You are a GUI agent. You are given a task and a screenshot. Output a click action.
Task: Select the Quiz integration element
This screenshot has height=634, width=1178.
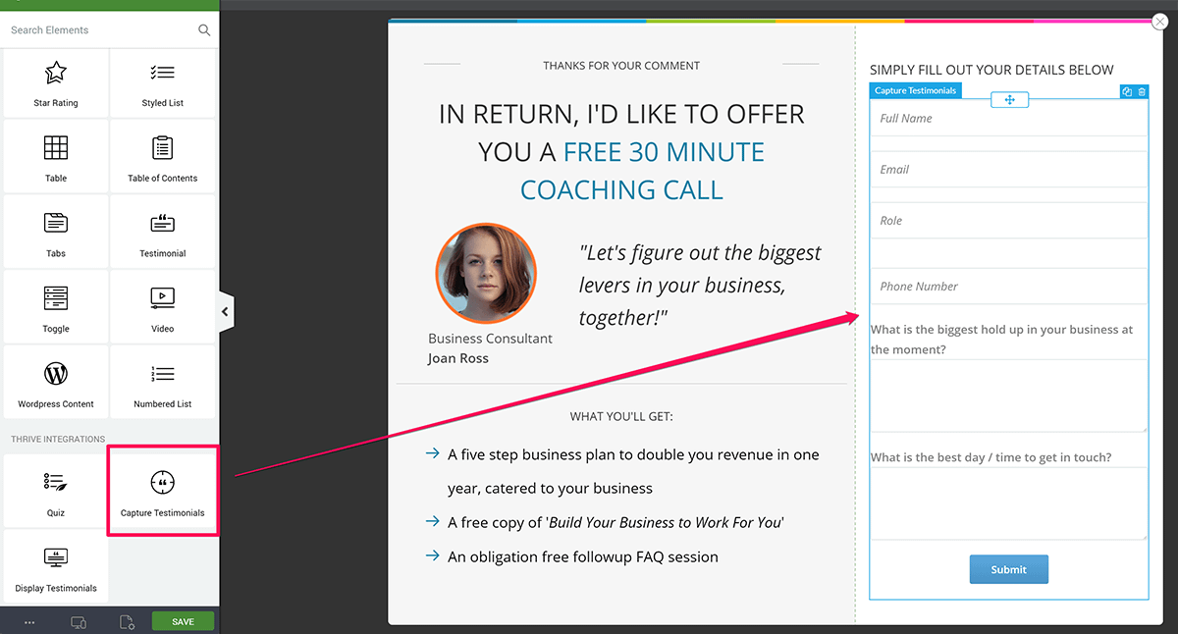56,493
